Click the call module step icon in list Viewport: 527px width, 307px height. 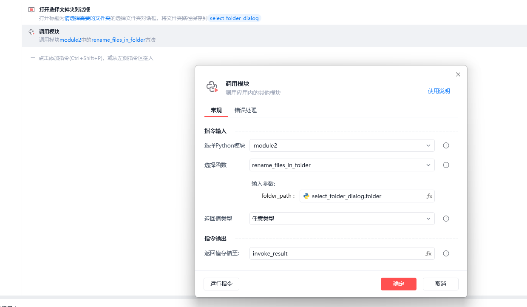pyautogui.click(x=31, y=32)
